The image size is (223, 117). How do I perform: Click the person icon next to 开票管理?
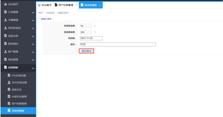(x=5, y=20)
